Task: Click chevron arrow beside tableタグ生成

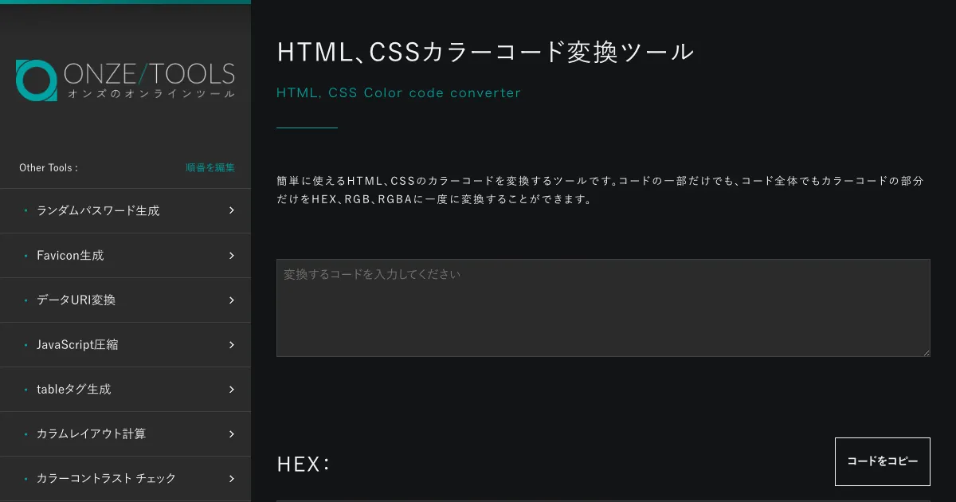Action: (232, 390)
